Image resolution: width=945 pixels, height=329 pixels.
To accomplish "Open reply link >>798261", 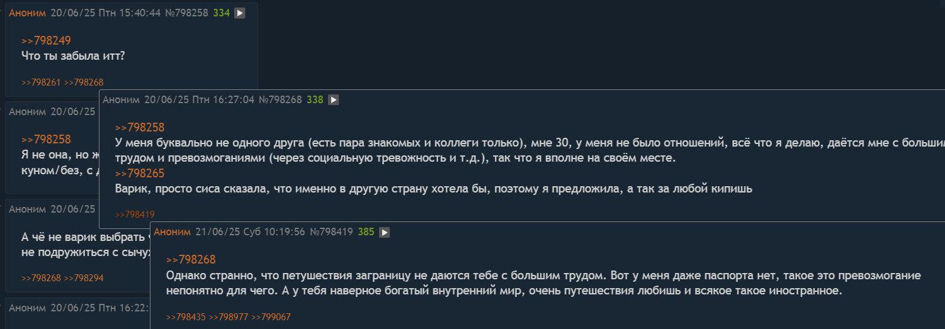I will (x=41, y=82).
